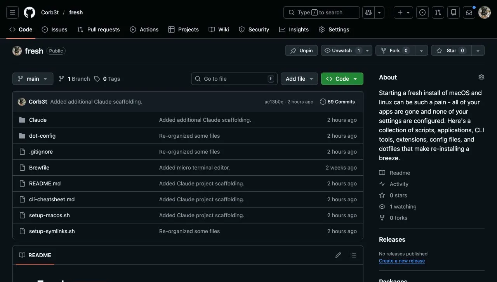Toggle Unwatch for this repository
Viewport: 497px width, 282px height.
[338, 50]
